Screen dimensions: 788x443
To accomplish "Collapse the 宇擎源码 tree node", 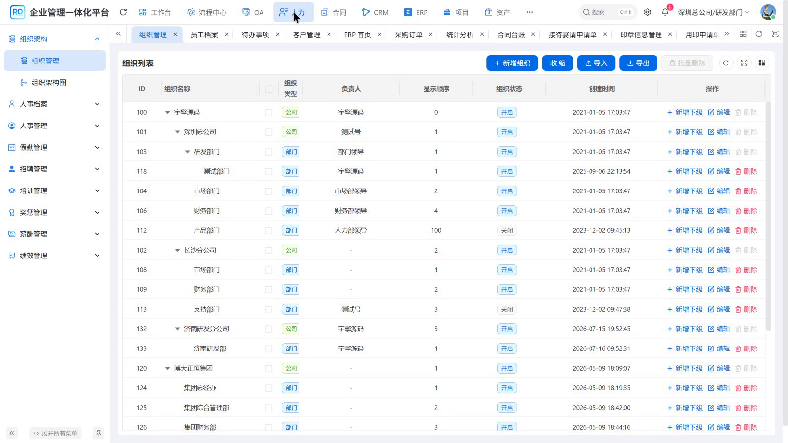I will [167, 112].
